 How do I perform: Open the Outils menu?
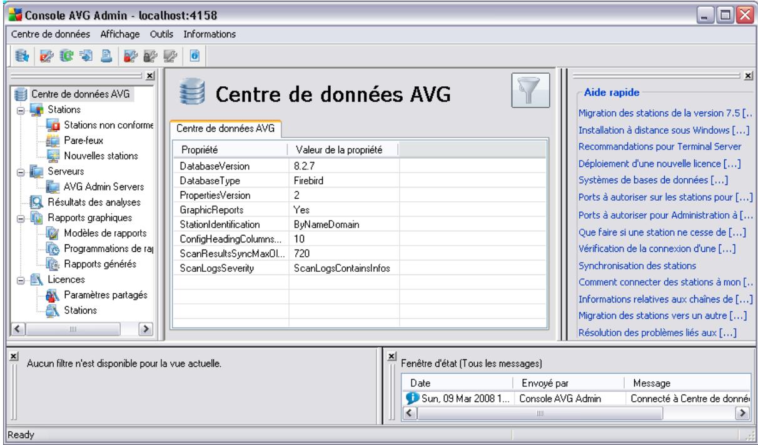pyautogui.click(x=161, y=33)
